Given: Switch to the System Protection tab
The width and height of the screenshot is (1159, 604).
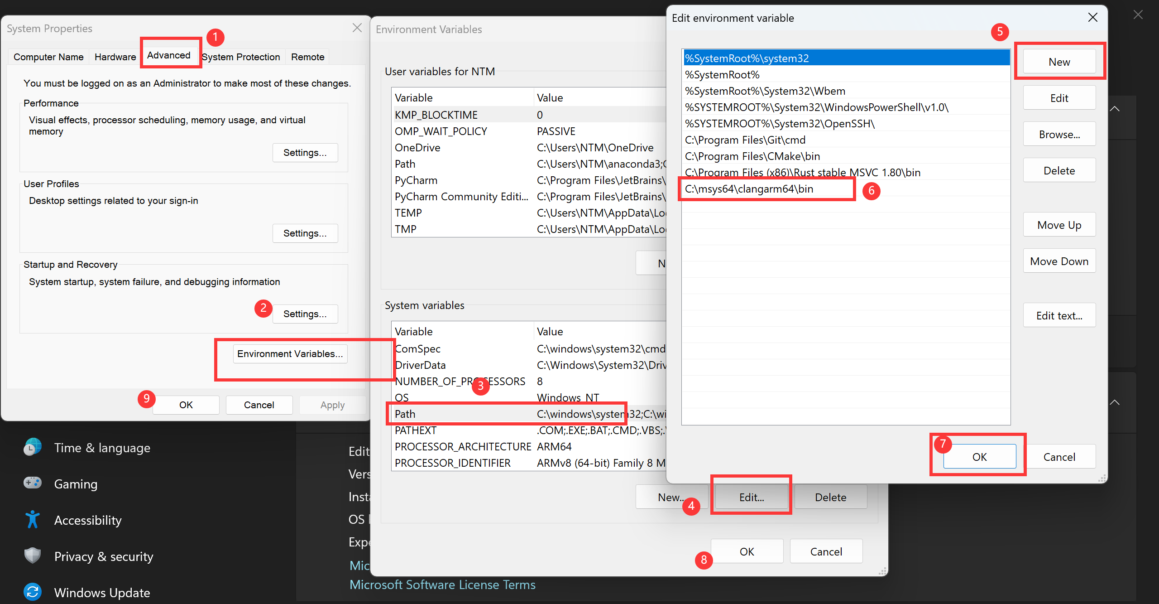Looking at the screenshot, I should [241, 57].
